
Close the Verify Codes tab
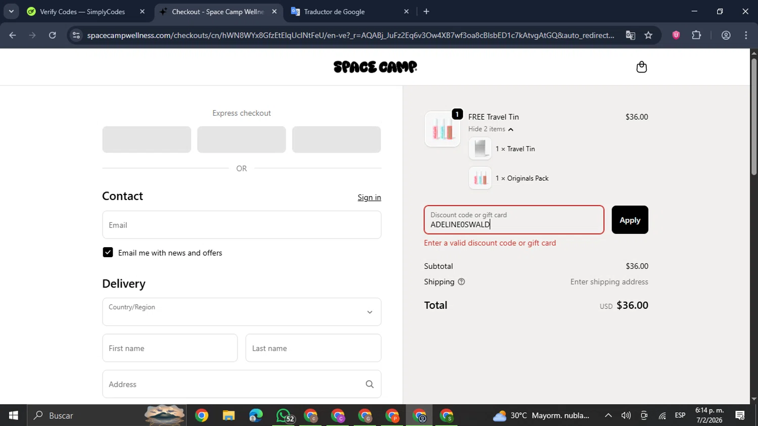click(142, 11)
